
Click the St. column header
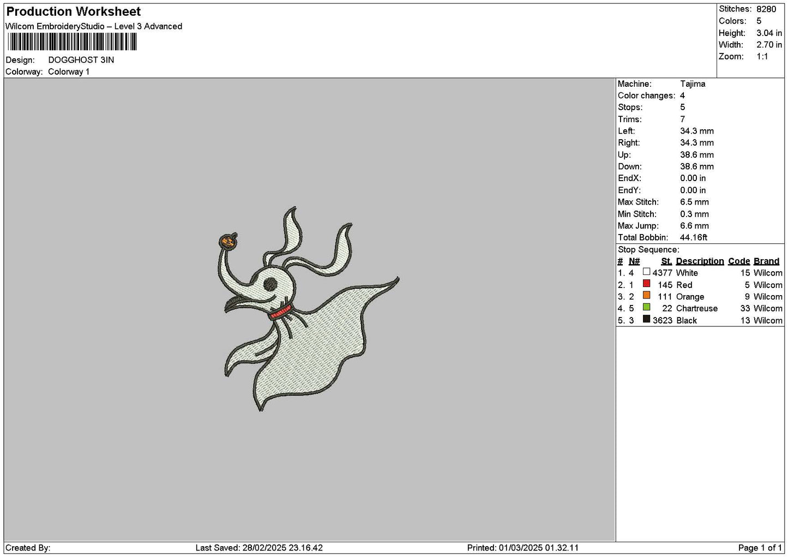(666, 262)
